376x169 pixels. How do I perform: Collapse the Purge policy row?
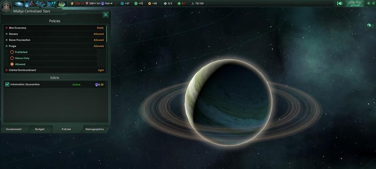(x=55, y=46)
